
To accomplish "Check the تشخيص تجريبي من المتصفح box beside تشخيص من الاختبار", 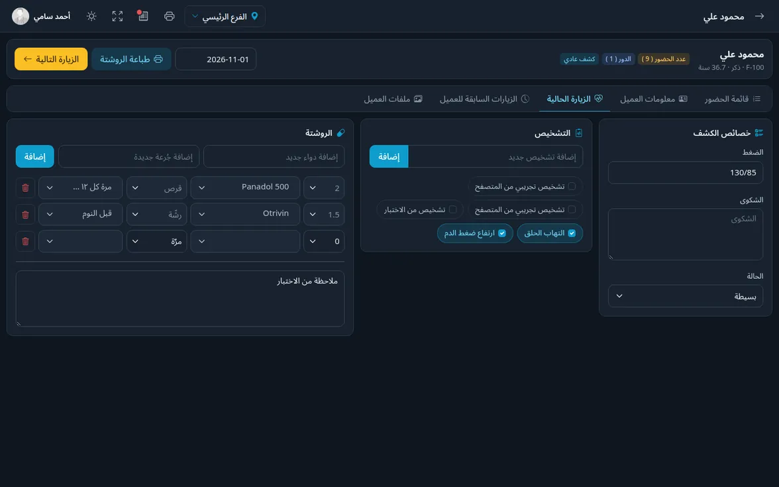I will (x=572, y=209).
